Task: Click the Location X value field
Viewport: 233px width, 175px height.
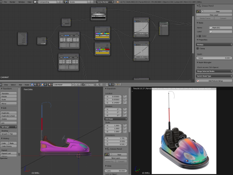Action: coord(113,96)
